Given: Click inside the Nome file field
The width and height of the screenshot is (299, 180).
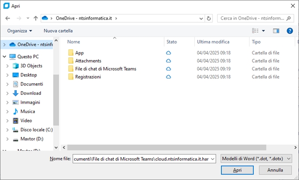Looking at the screenshot, I should [144, 159].
